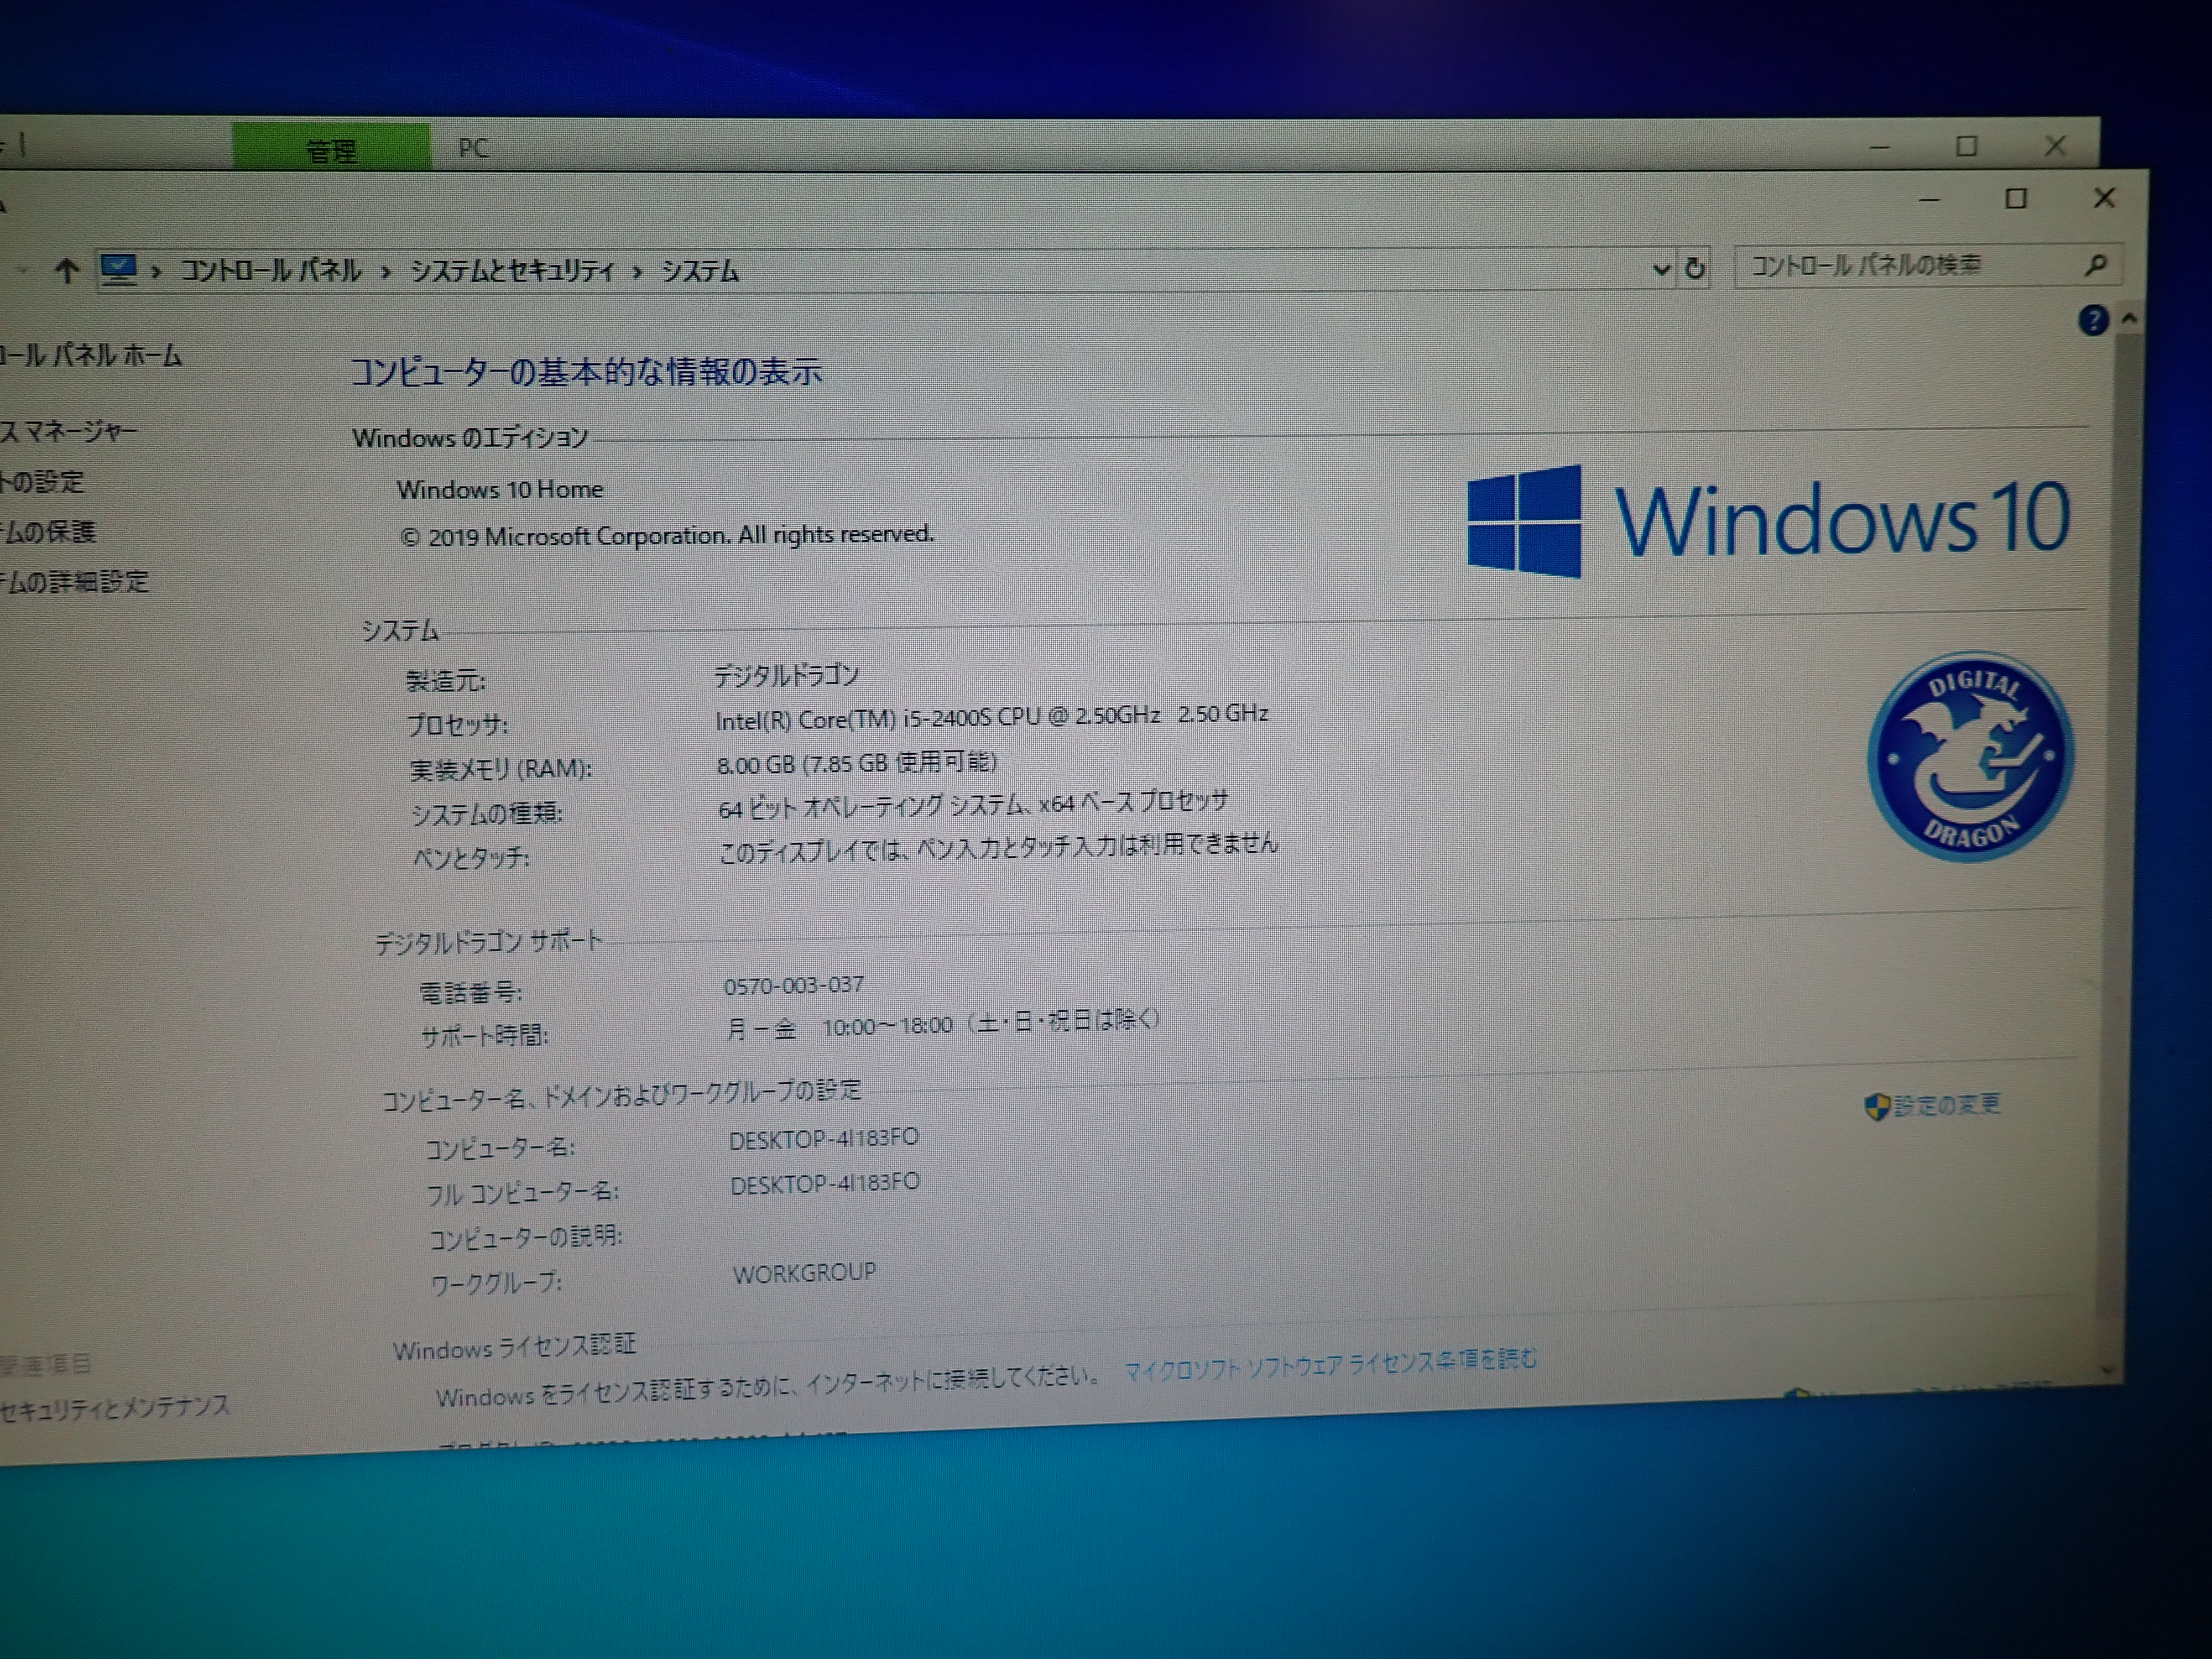Click the up arrow navigation button

point(67,270)
